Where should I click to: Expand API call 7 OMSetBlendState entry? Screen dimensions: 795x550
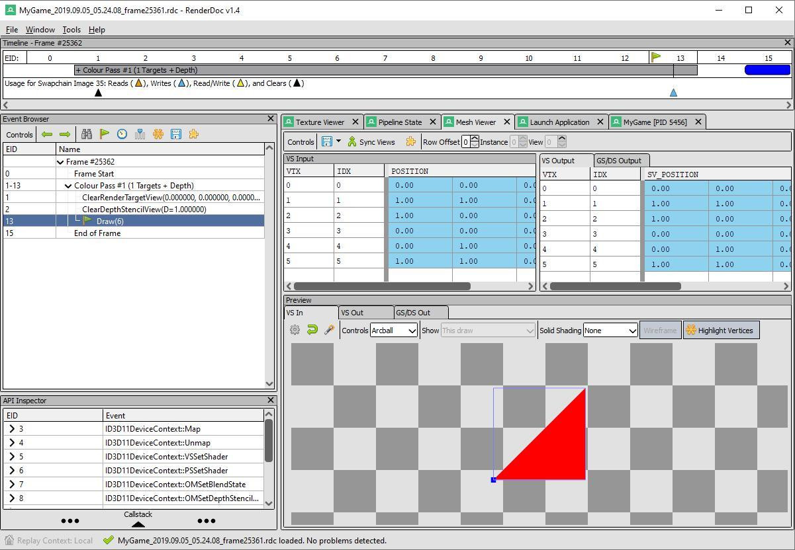click(12, 485)
